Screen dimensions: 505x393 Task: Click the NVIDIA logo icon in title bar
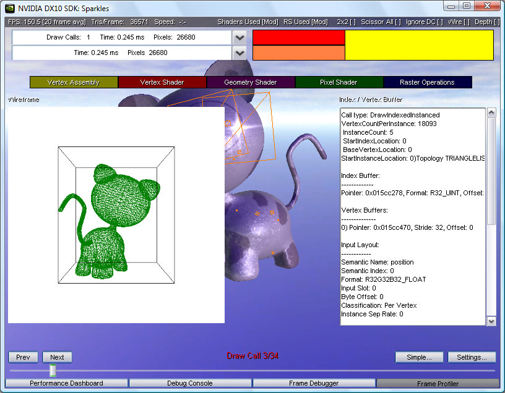click(11, 7)
